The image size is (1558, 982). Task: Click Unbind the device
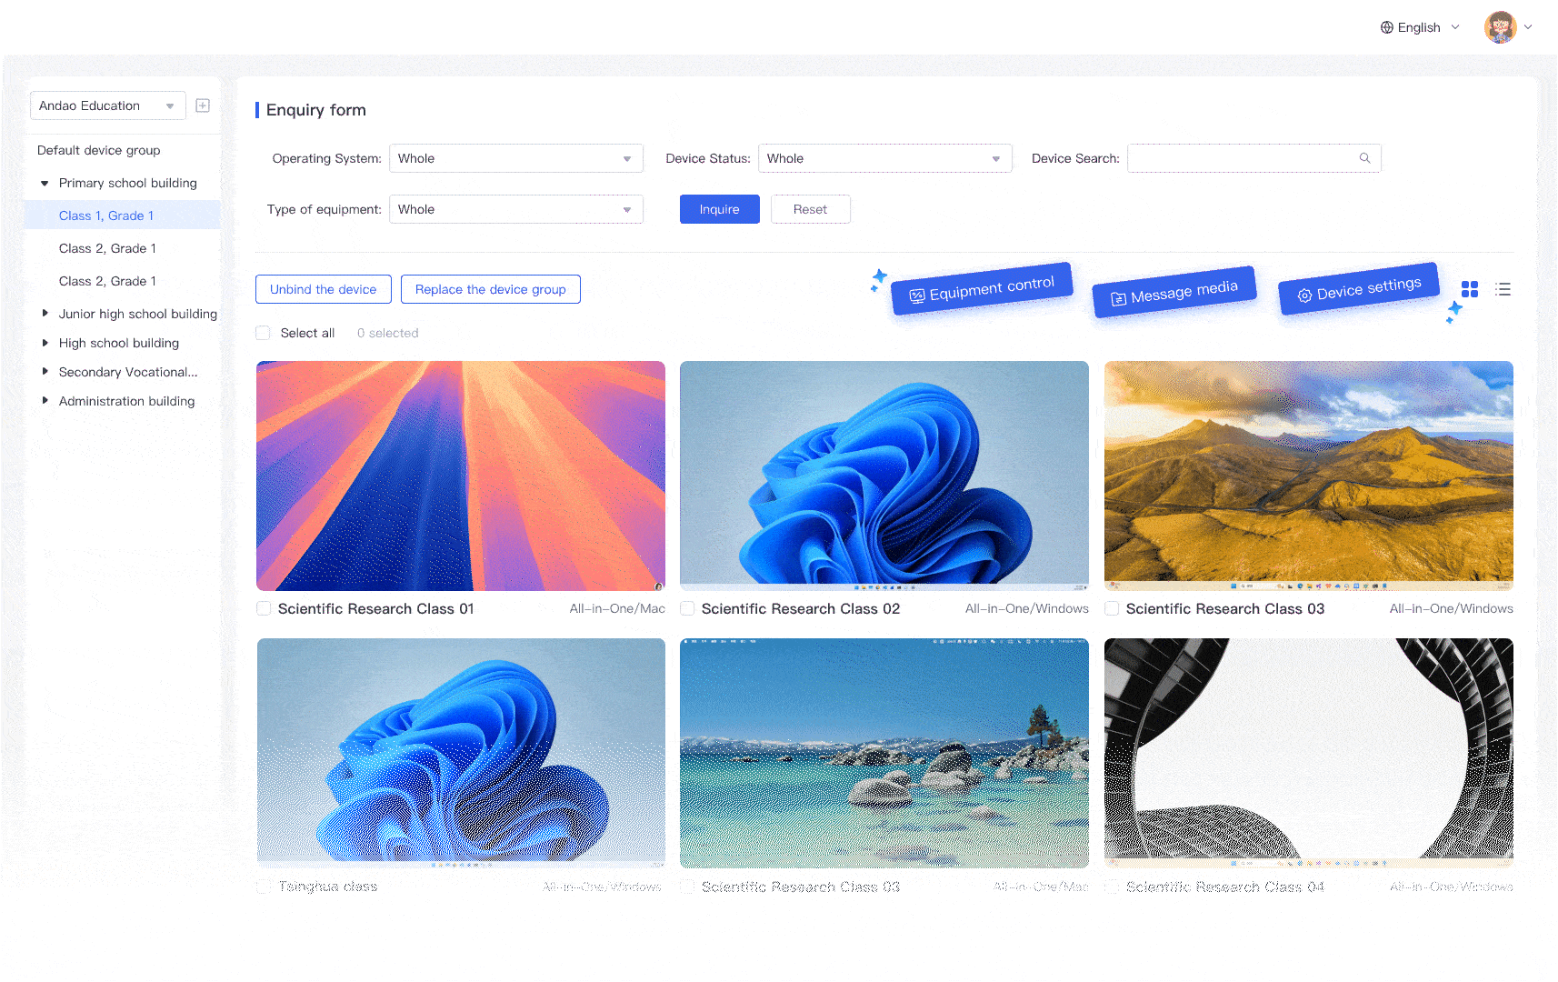tap(324, 289)
